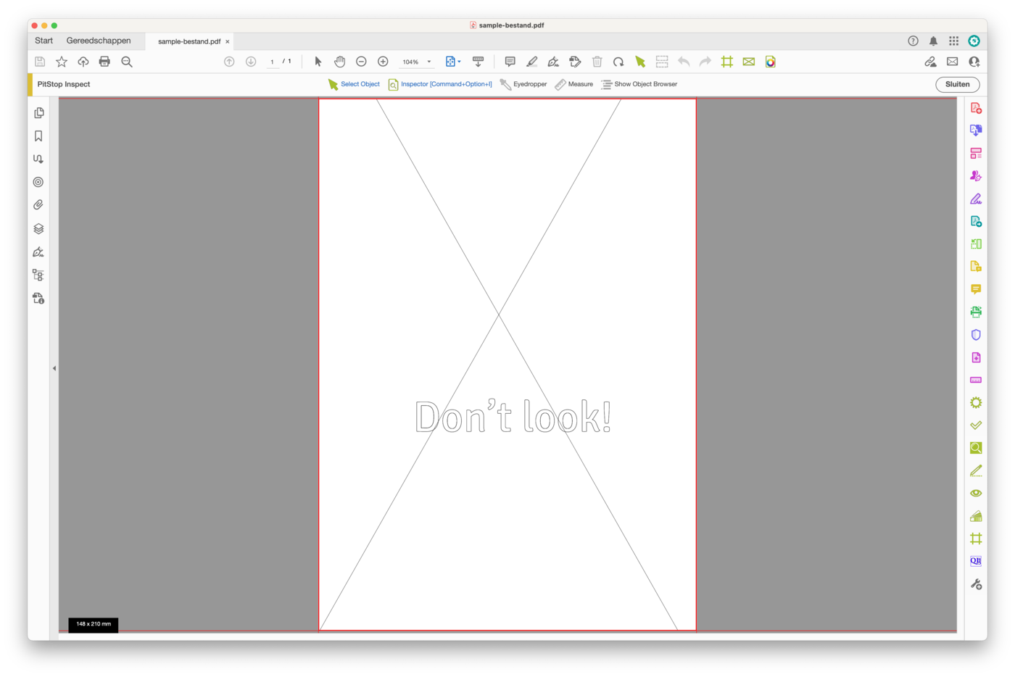Open the page thumbnails panel
1015x677 pixels.
[x=38, y=113]
